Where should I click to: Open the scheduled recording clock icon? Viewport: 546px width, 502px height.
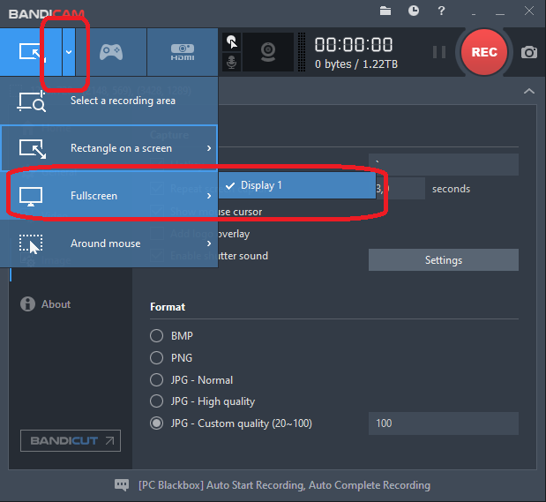pos(414,11)
